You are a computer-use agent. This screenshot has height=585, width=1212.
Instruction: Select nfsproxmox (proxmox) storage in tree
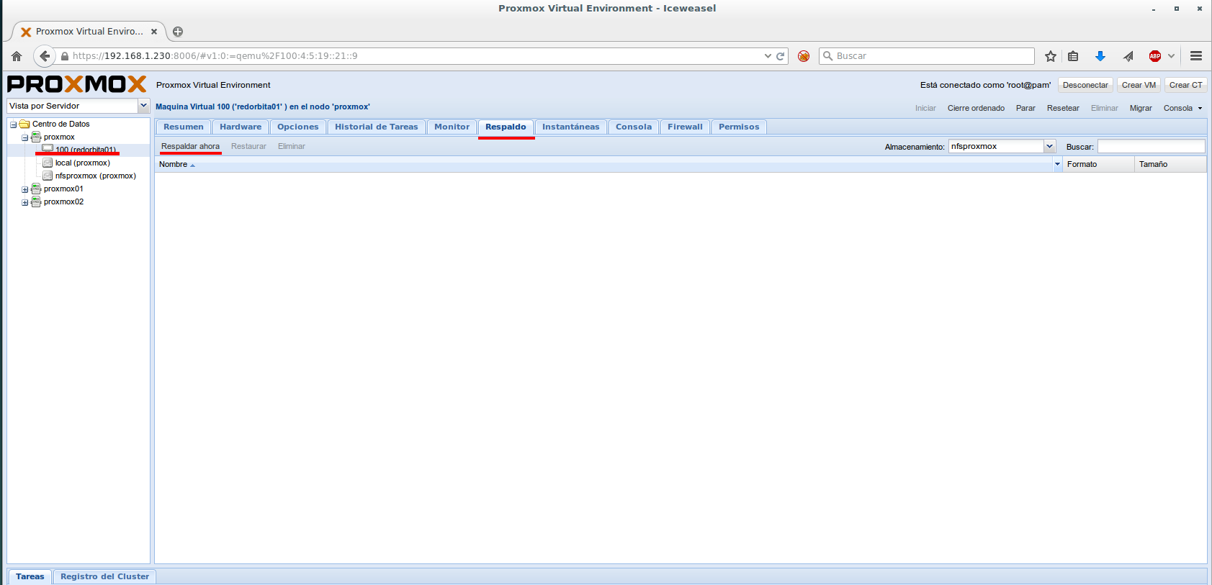(x=95, y=176)
